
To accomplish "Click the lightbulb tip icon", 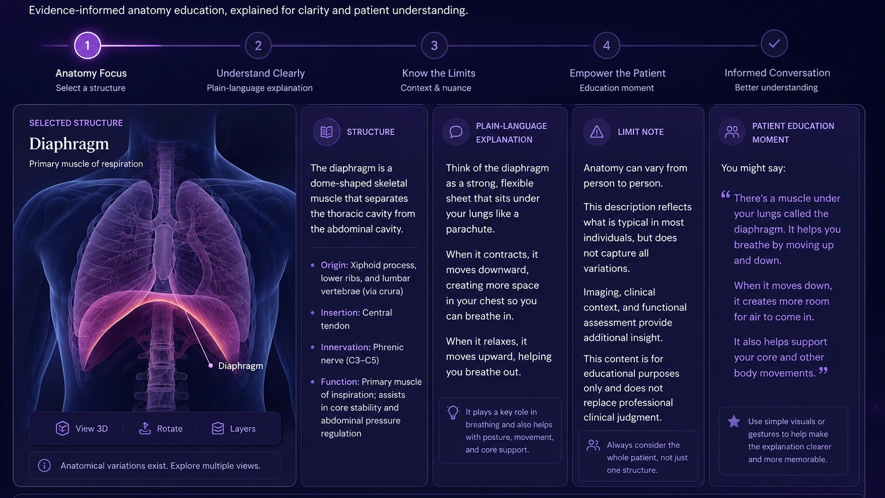I will click(453, 412).
